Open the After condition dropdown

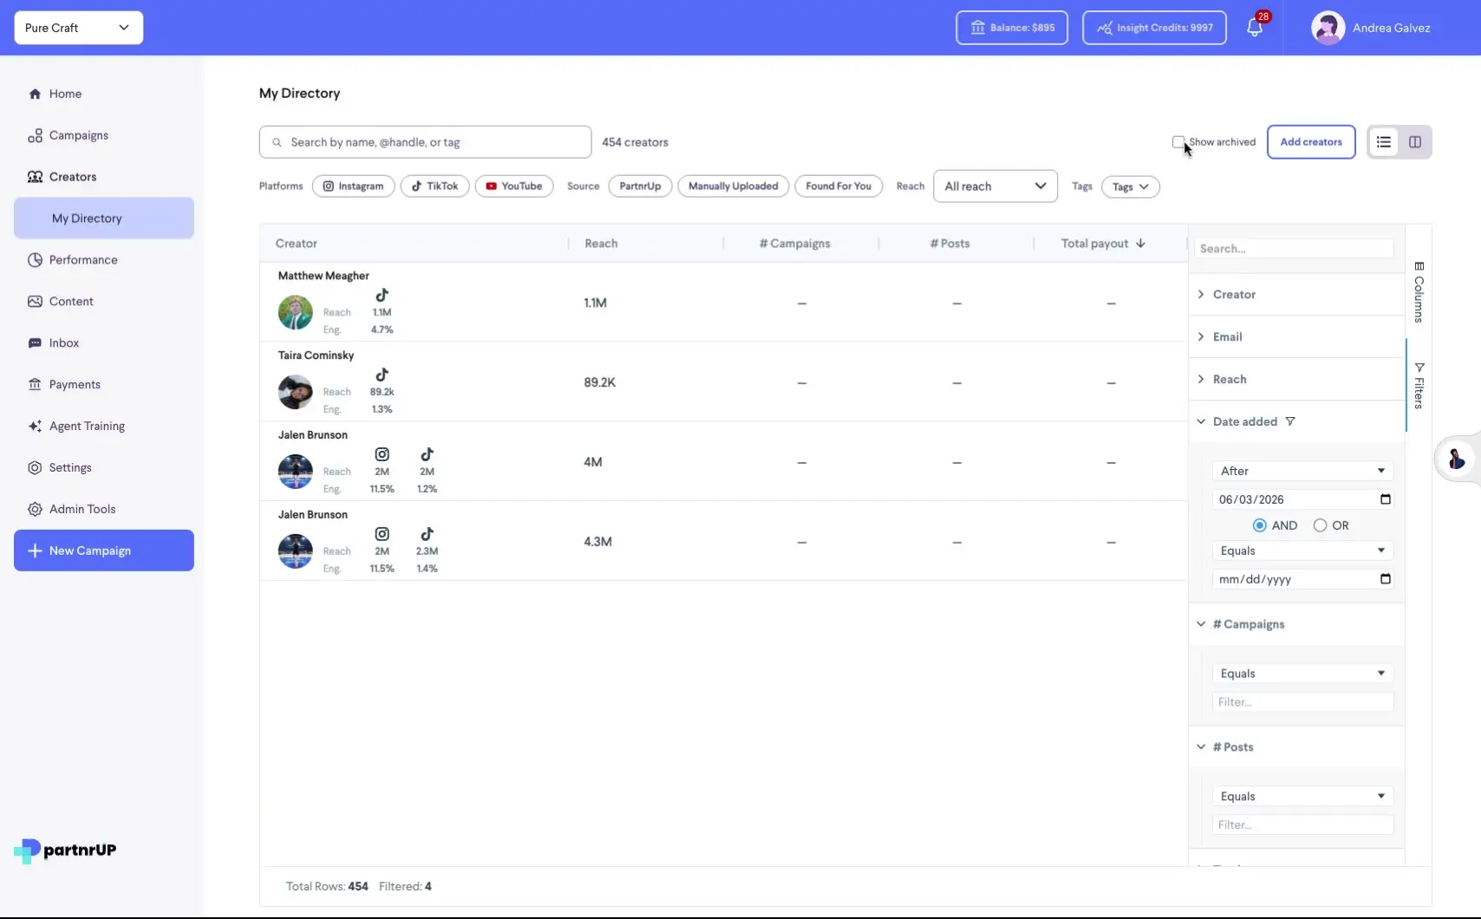coord(1302,471)
